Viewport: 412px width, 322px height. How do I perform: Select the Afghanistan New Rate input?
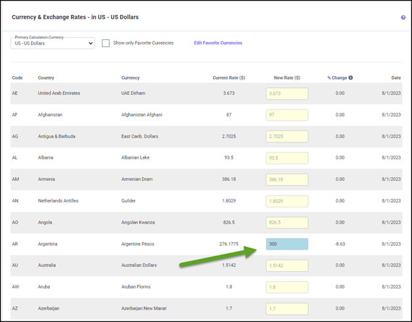click(287, 115)
